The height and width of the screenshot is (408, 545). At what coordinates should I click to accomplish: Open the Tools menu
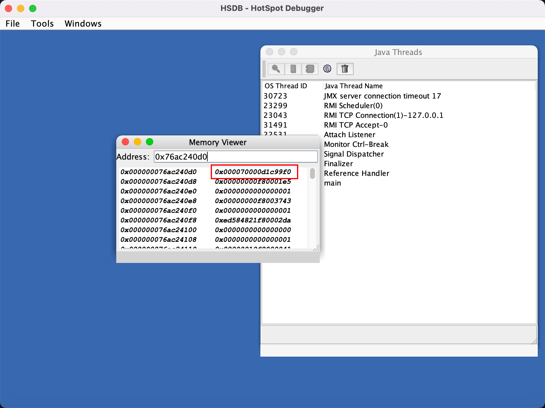click(42, 24)
